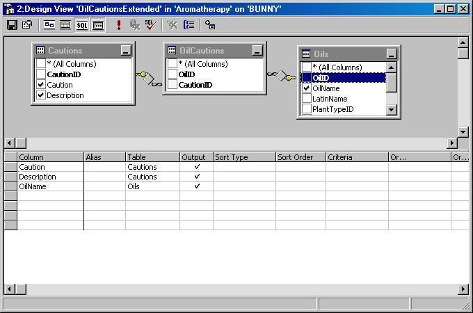Click the Criteria column header
The height and width of the screenshot is (313, 473).
tap(357, 157)
